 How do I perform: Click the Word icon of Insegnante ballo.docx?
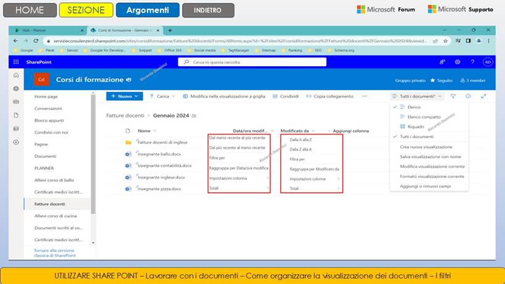tap(128, 154)
